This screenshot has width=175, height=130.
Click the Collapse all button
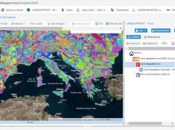pos(150,43)
